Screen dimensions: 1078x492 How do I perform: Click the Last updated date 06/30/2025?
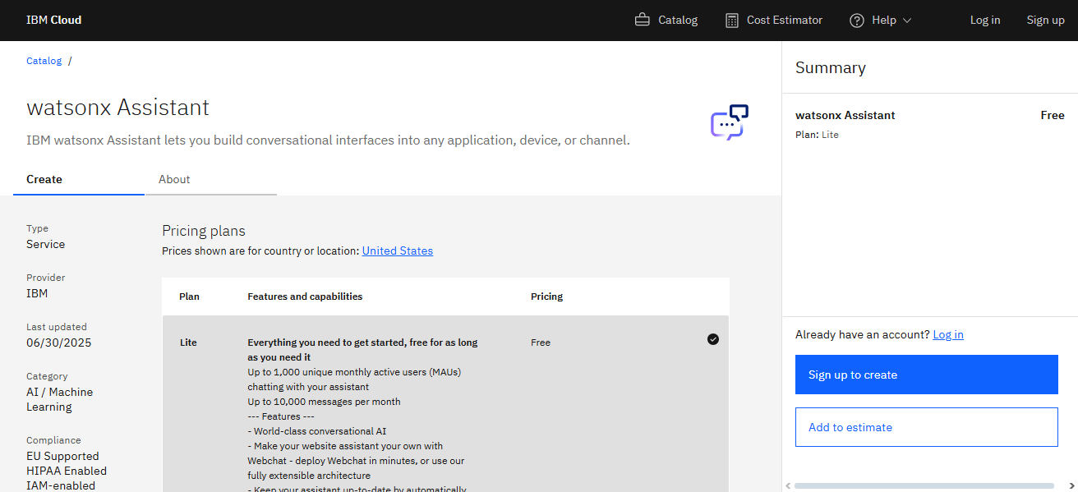tap(59, 343)
